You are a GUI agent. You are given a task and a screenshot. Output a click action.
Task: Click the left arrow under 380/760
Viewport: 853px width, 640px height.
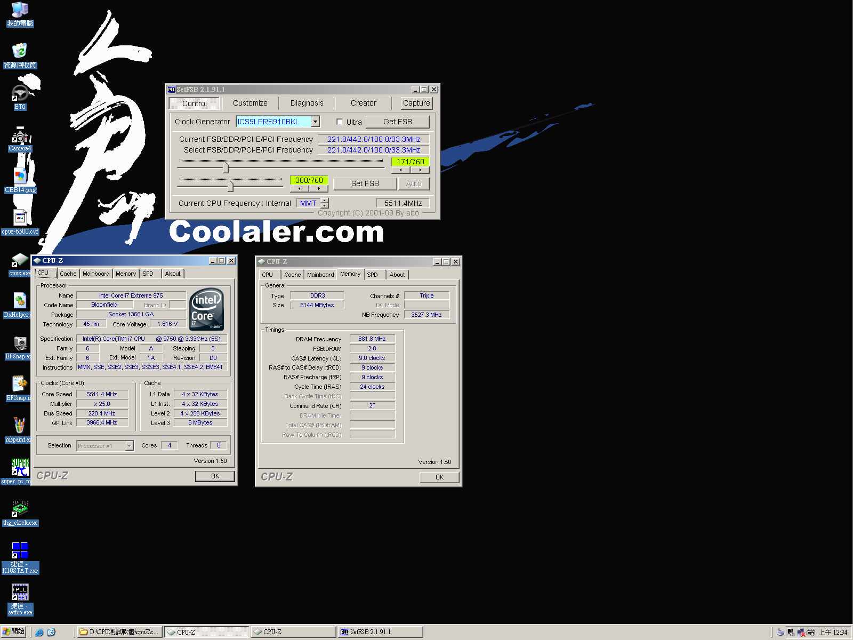(300, 188)
